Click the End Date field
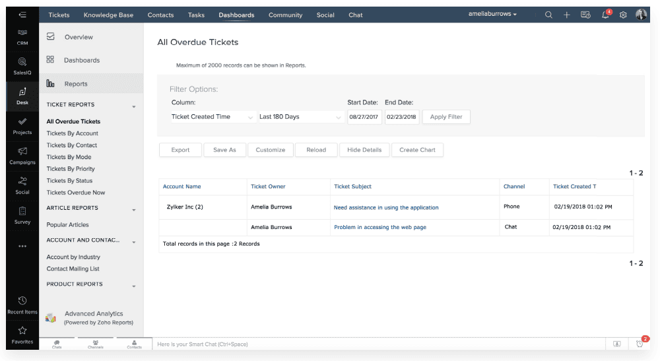The image size is (660, 361). [x=401, y=117]
